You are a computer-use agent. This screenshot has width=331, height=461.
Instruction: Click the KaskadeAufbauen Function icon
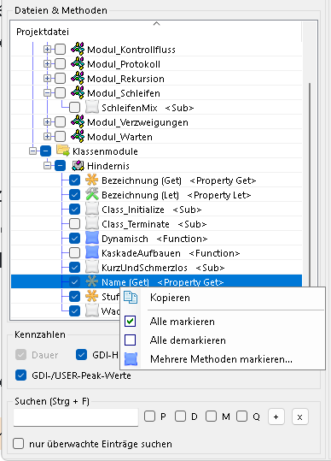pyautogui.click(x=92, y=253)
